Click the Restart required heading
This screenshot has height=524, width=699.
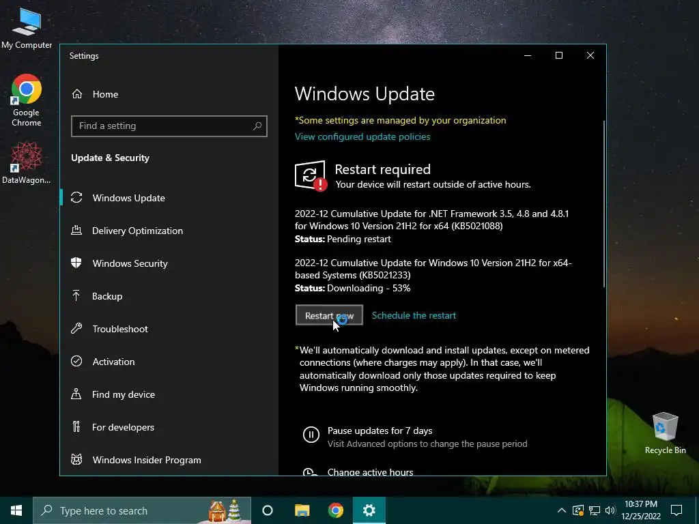click(x=382, y=169)
